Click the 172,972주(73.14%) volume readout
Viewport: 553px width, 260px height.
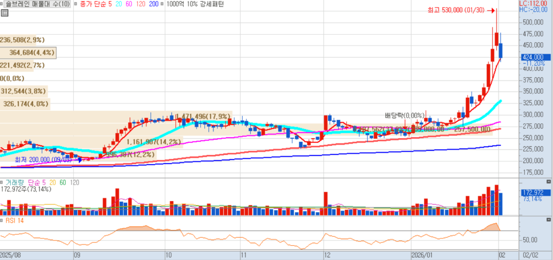pyautogui.click(x=26, y=189)
